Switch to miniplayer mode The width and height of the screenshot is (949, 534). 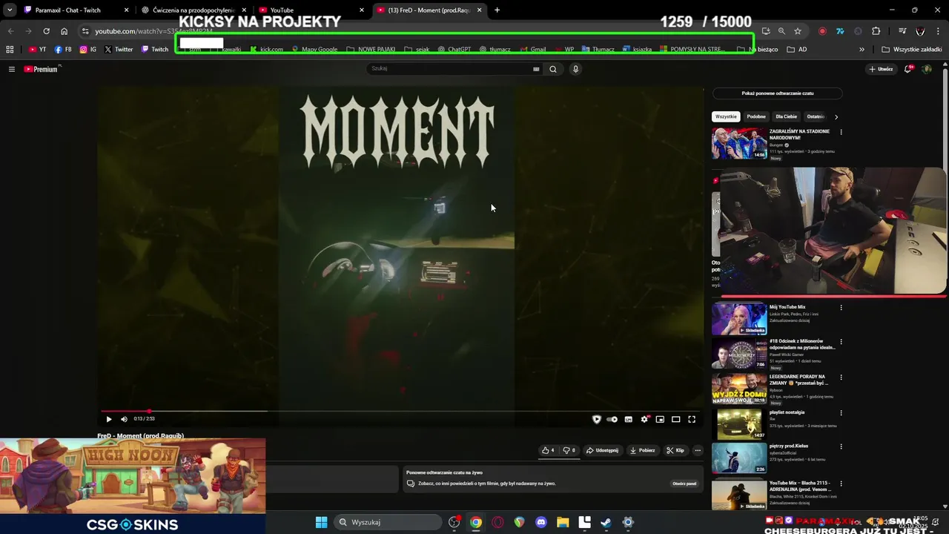tap(660, 419)
